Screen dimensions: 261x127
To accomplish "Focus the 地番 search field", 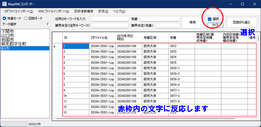I will pyautogui.click(x=160, y=19).
